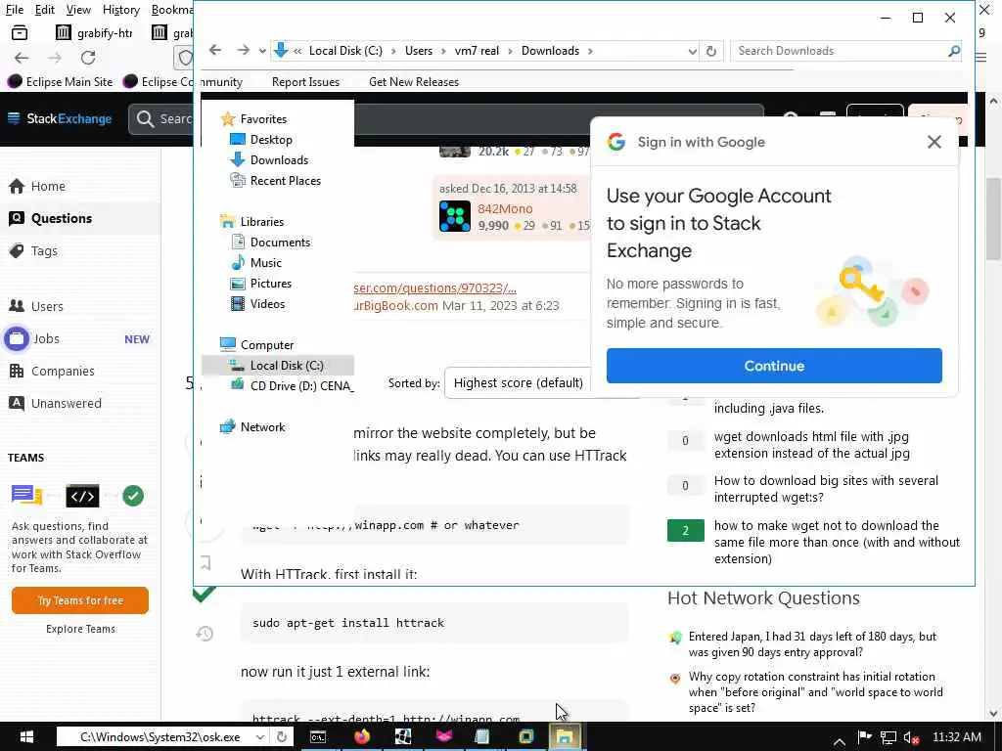Image resolution: width=1002 pixels, height=751 pixels.
Task: Go to Stack Exchange Home
Action: tap(37, 186)
